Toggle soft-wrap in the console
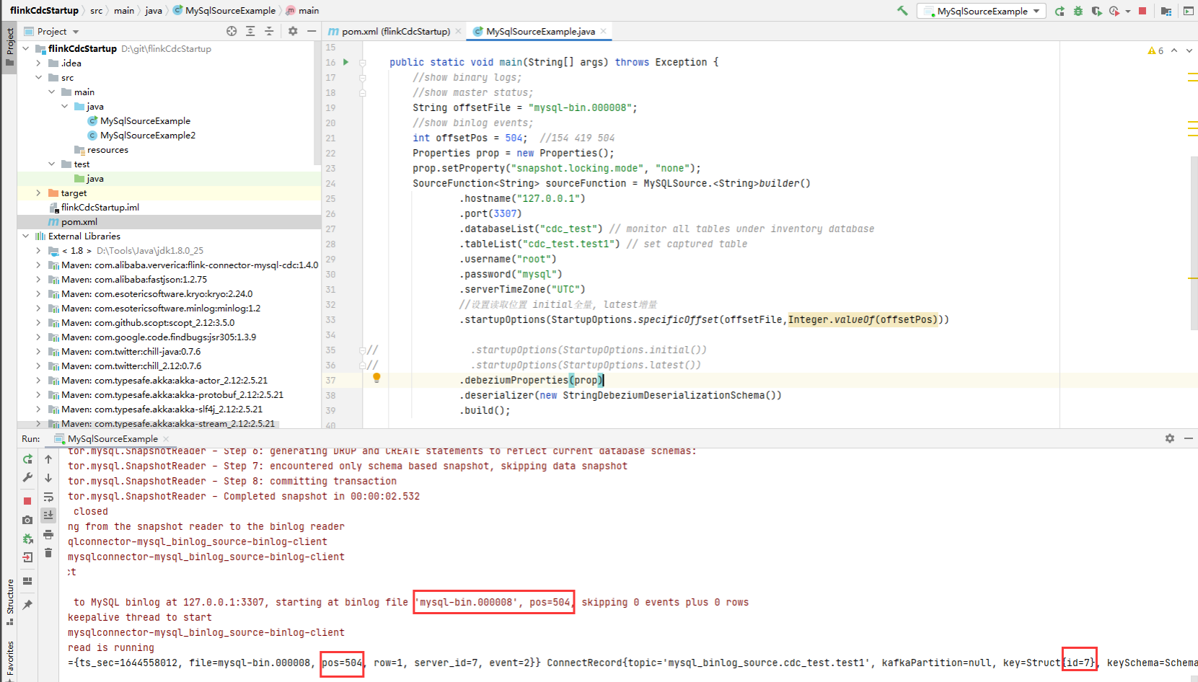Screen dimensions: 1198x682 48,497
